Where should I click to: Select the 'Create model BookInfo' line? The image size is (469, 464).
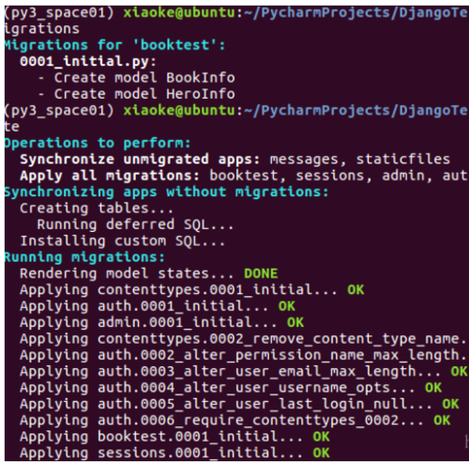pyautogui.click(x=136, y=78)
